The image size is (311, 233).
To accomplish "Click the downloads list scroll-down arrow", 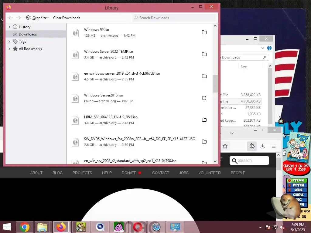I will pyautogui.click(x=215, y=161).
